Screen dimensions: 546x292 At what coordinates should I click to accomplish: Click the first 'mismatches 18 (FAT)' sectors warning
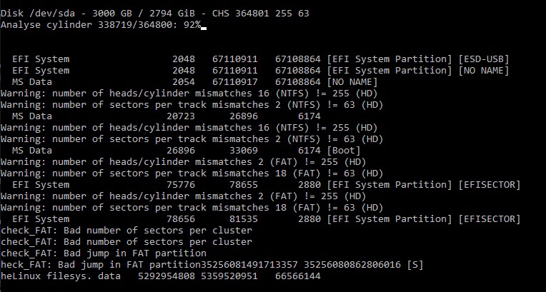[182, 173]
